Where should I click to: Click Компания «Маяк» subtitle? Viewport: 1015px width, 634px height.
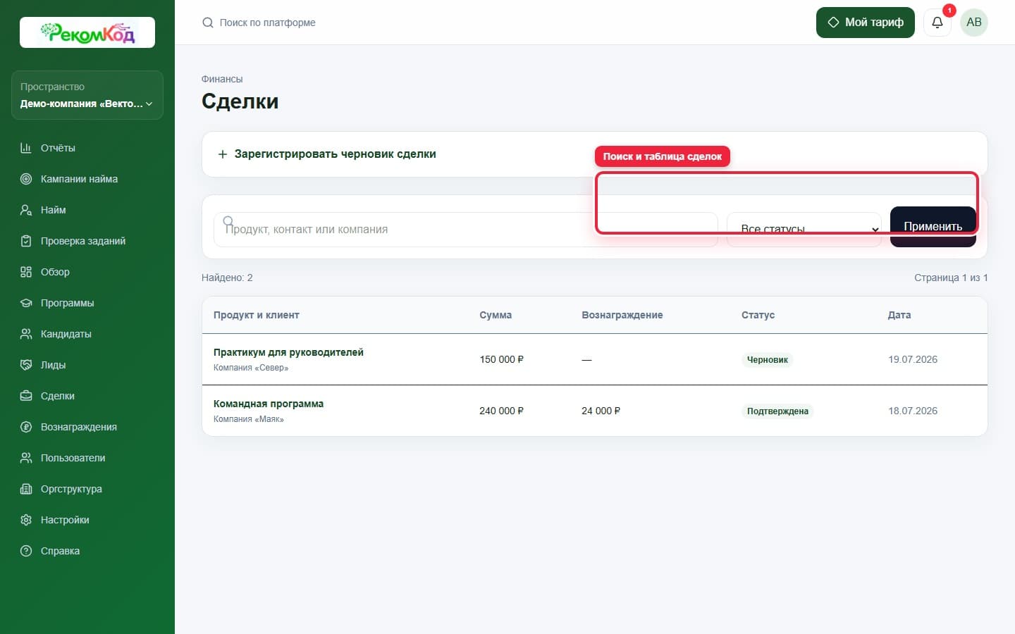click(x=249, y=419)
